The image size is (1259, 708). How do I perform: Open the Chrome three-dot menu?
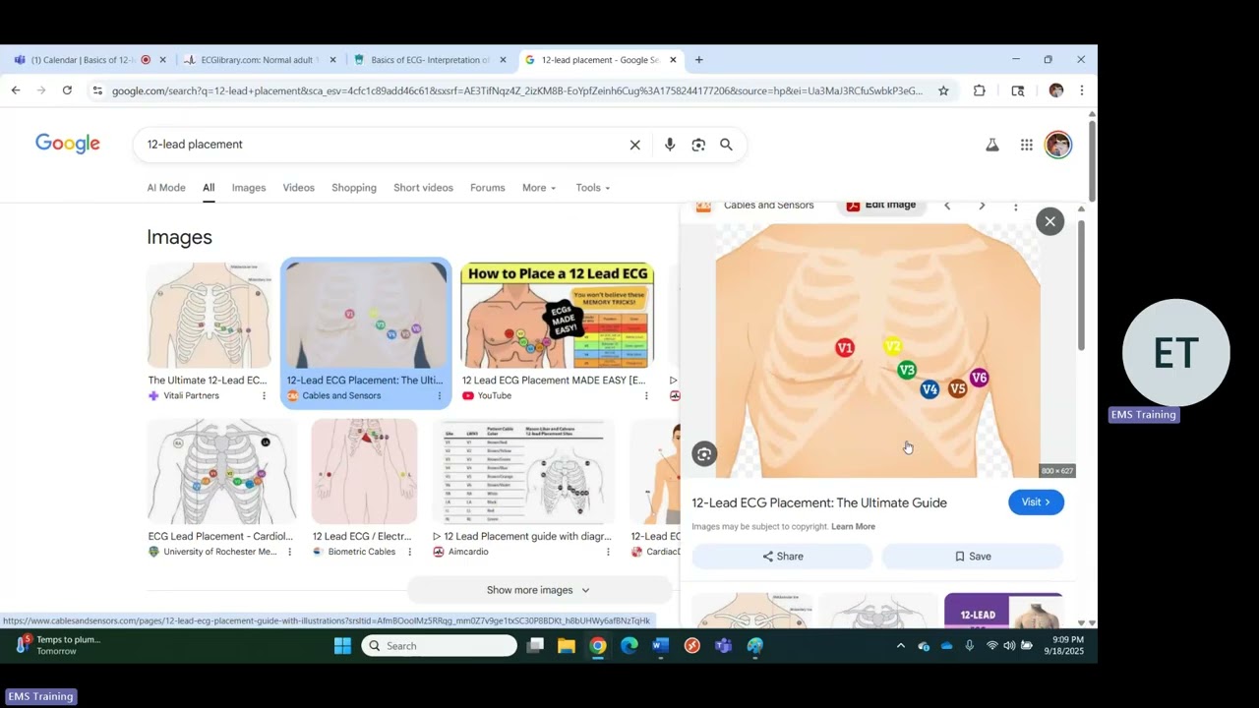[x=1081, y=90]
